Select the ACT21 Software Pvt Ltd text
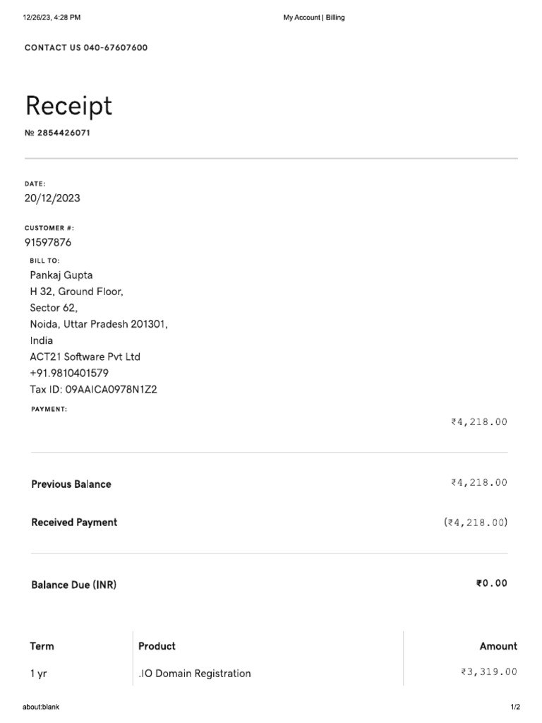The width and height of the screenshot is (542, 723). pyautogui.click(x=85, y=357)
